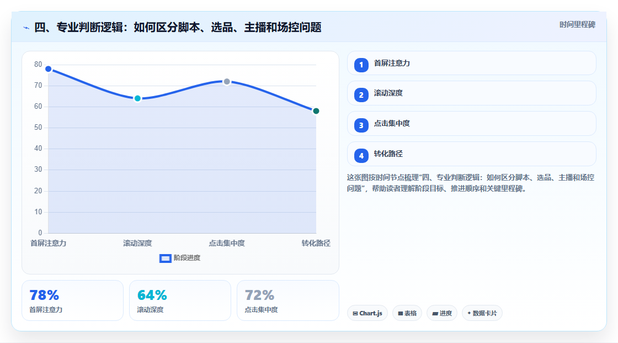618x343 pixels.
Task: Click the 首屏注意力 x-axis label
Action: click(x=49, y=243)
